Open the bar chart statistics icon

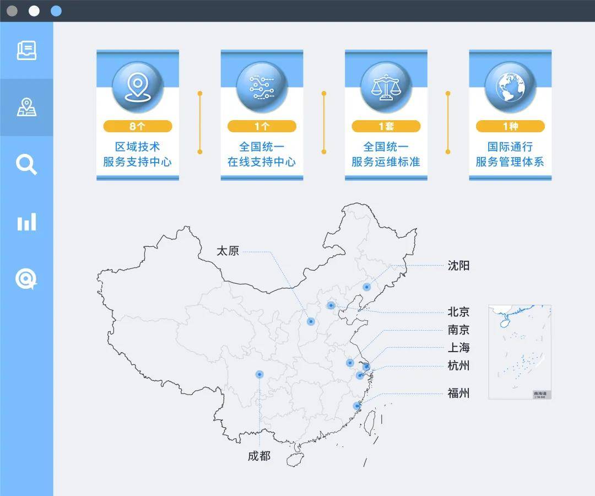(26, 222)
